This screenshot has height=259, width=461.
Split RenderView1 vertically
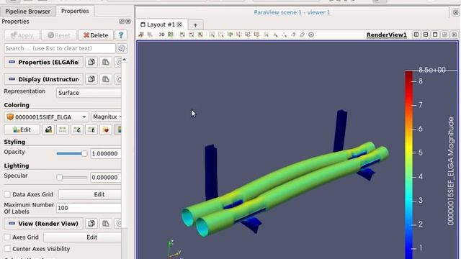(426, 35)
